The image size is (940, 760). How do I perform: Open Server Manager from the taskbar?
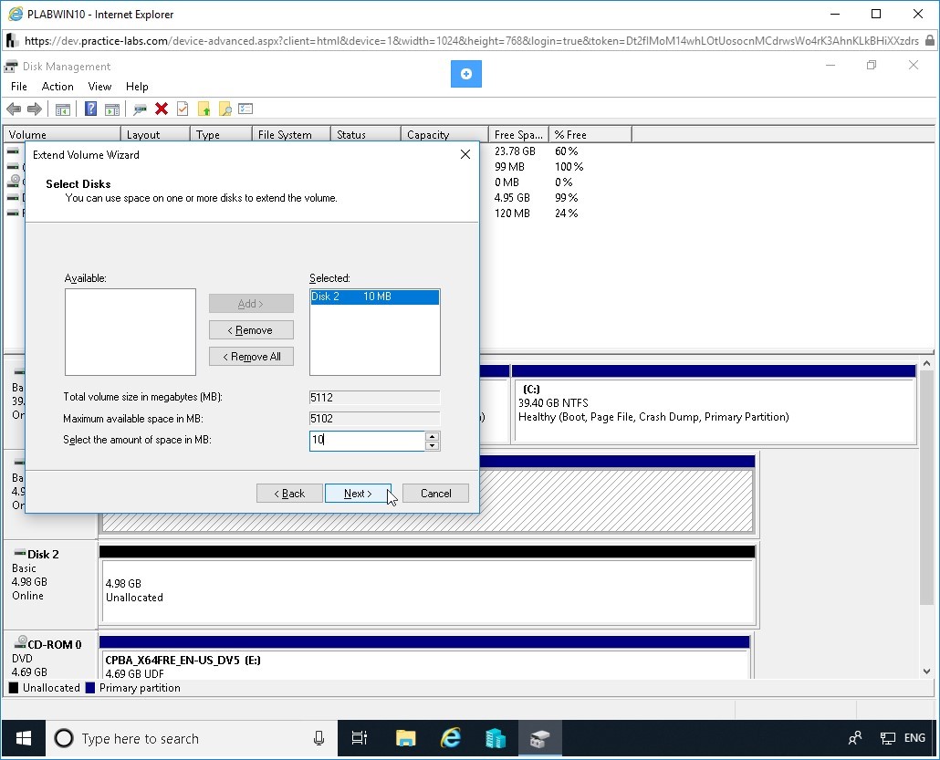(x=496, y=738)
